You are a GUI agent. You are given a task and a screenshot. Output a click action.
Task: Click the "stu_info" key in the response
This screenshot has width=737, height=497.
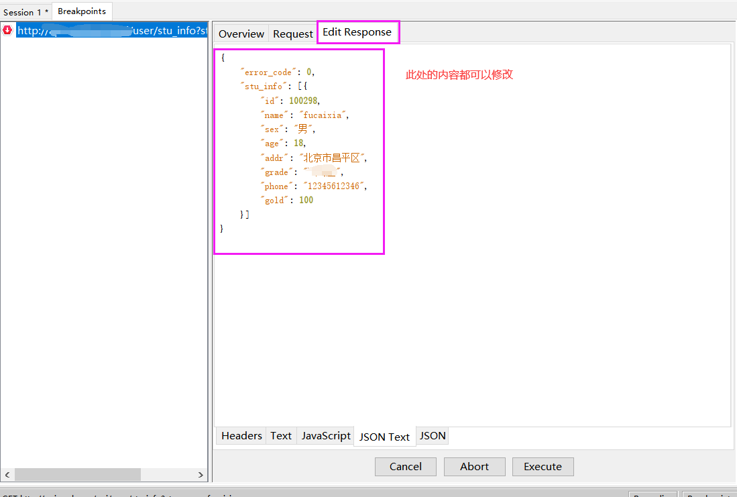tap(263, 87)
